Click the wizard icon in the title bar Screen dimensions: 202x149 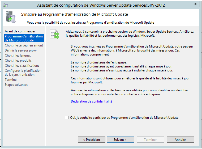[x=6, y=5]
